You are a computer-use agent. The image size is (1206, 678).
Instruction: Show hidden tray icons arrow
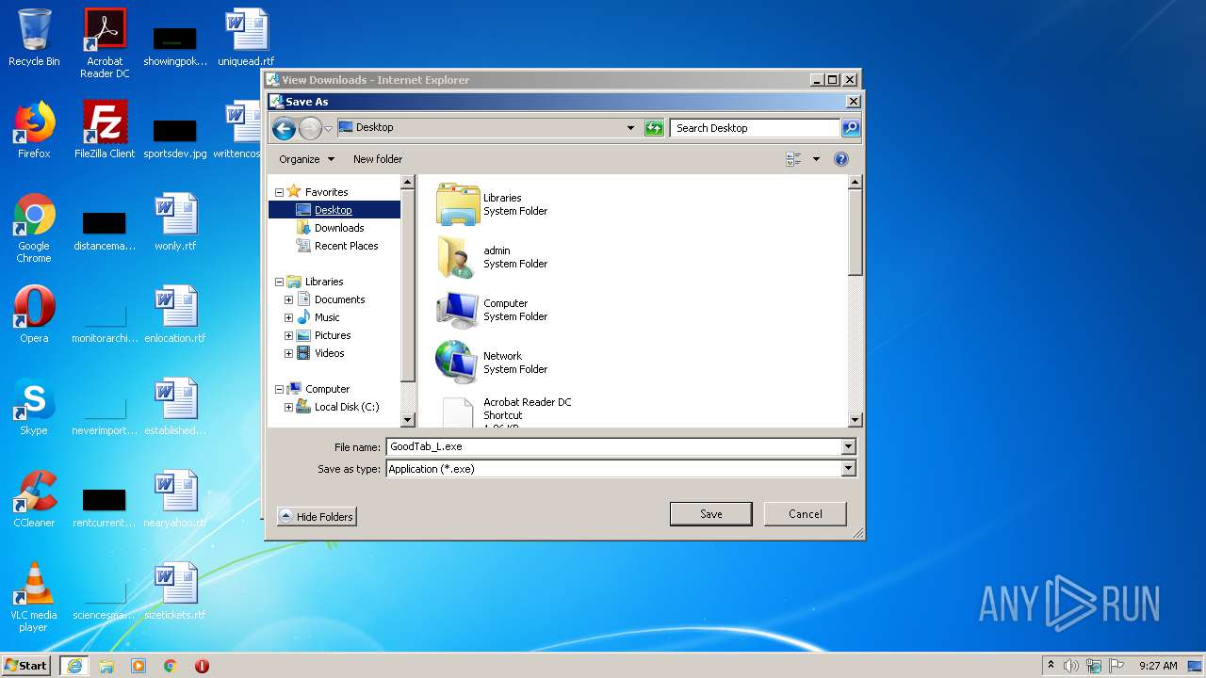pos(1051,665)
